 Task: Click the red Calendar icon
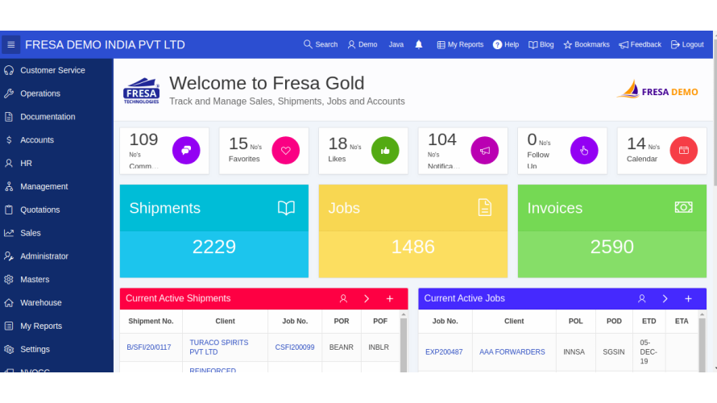tap(684, 150)
